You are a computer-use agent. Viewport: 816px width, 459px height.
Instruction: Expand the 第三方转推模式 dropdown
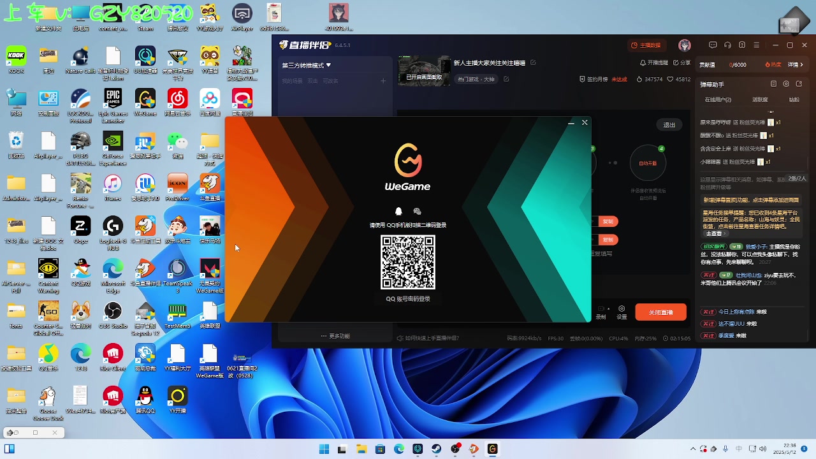coord(307,65)
